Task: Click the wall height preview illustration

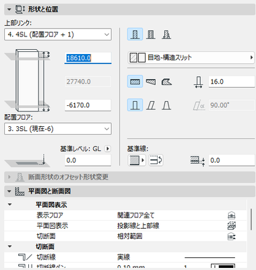Action: click(28, 80)
